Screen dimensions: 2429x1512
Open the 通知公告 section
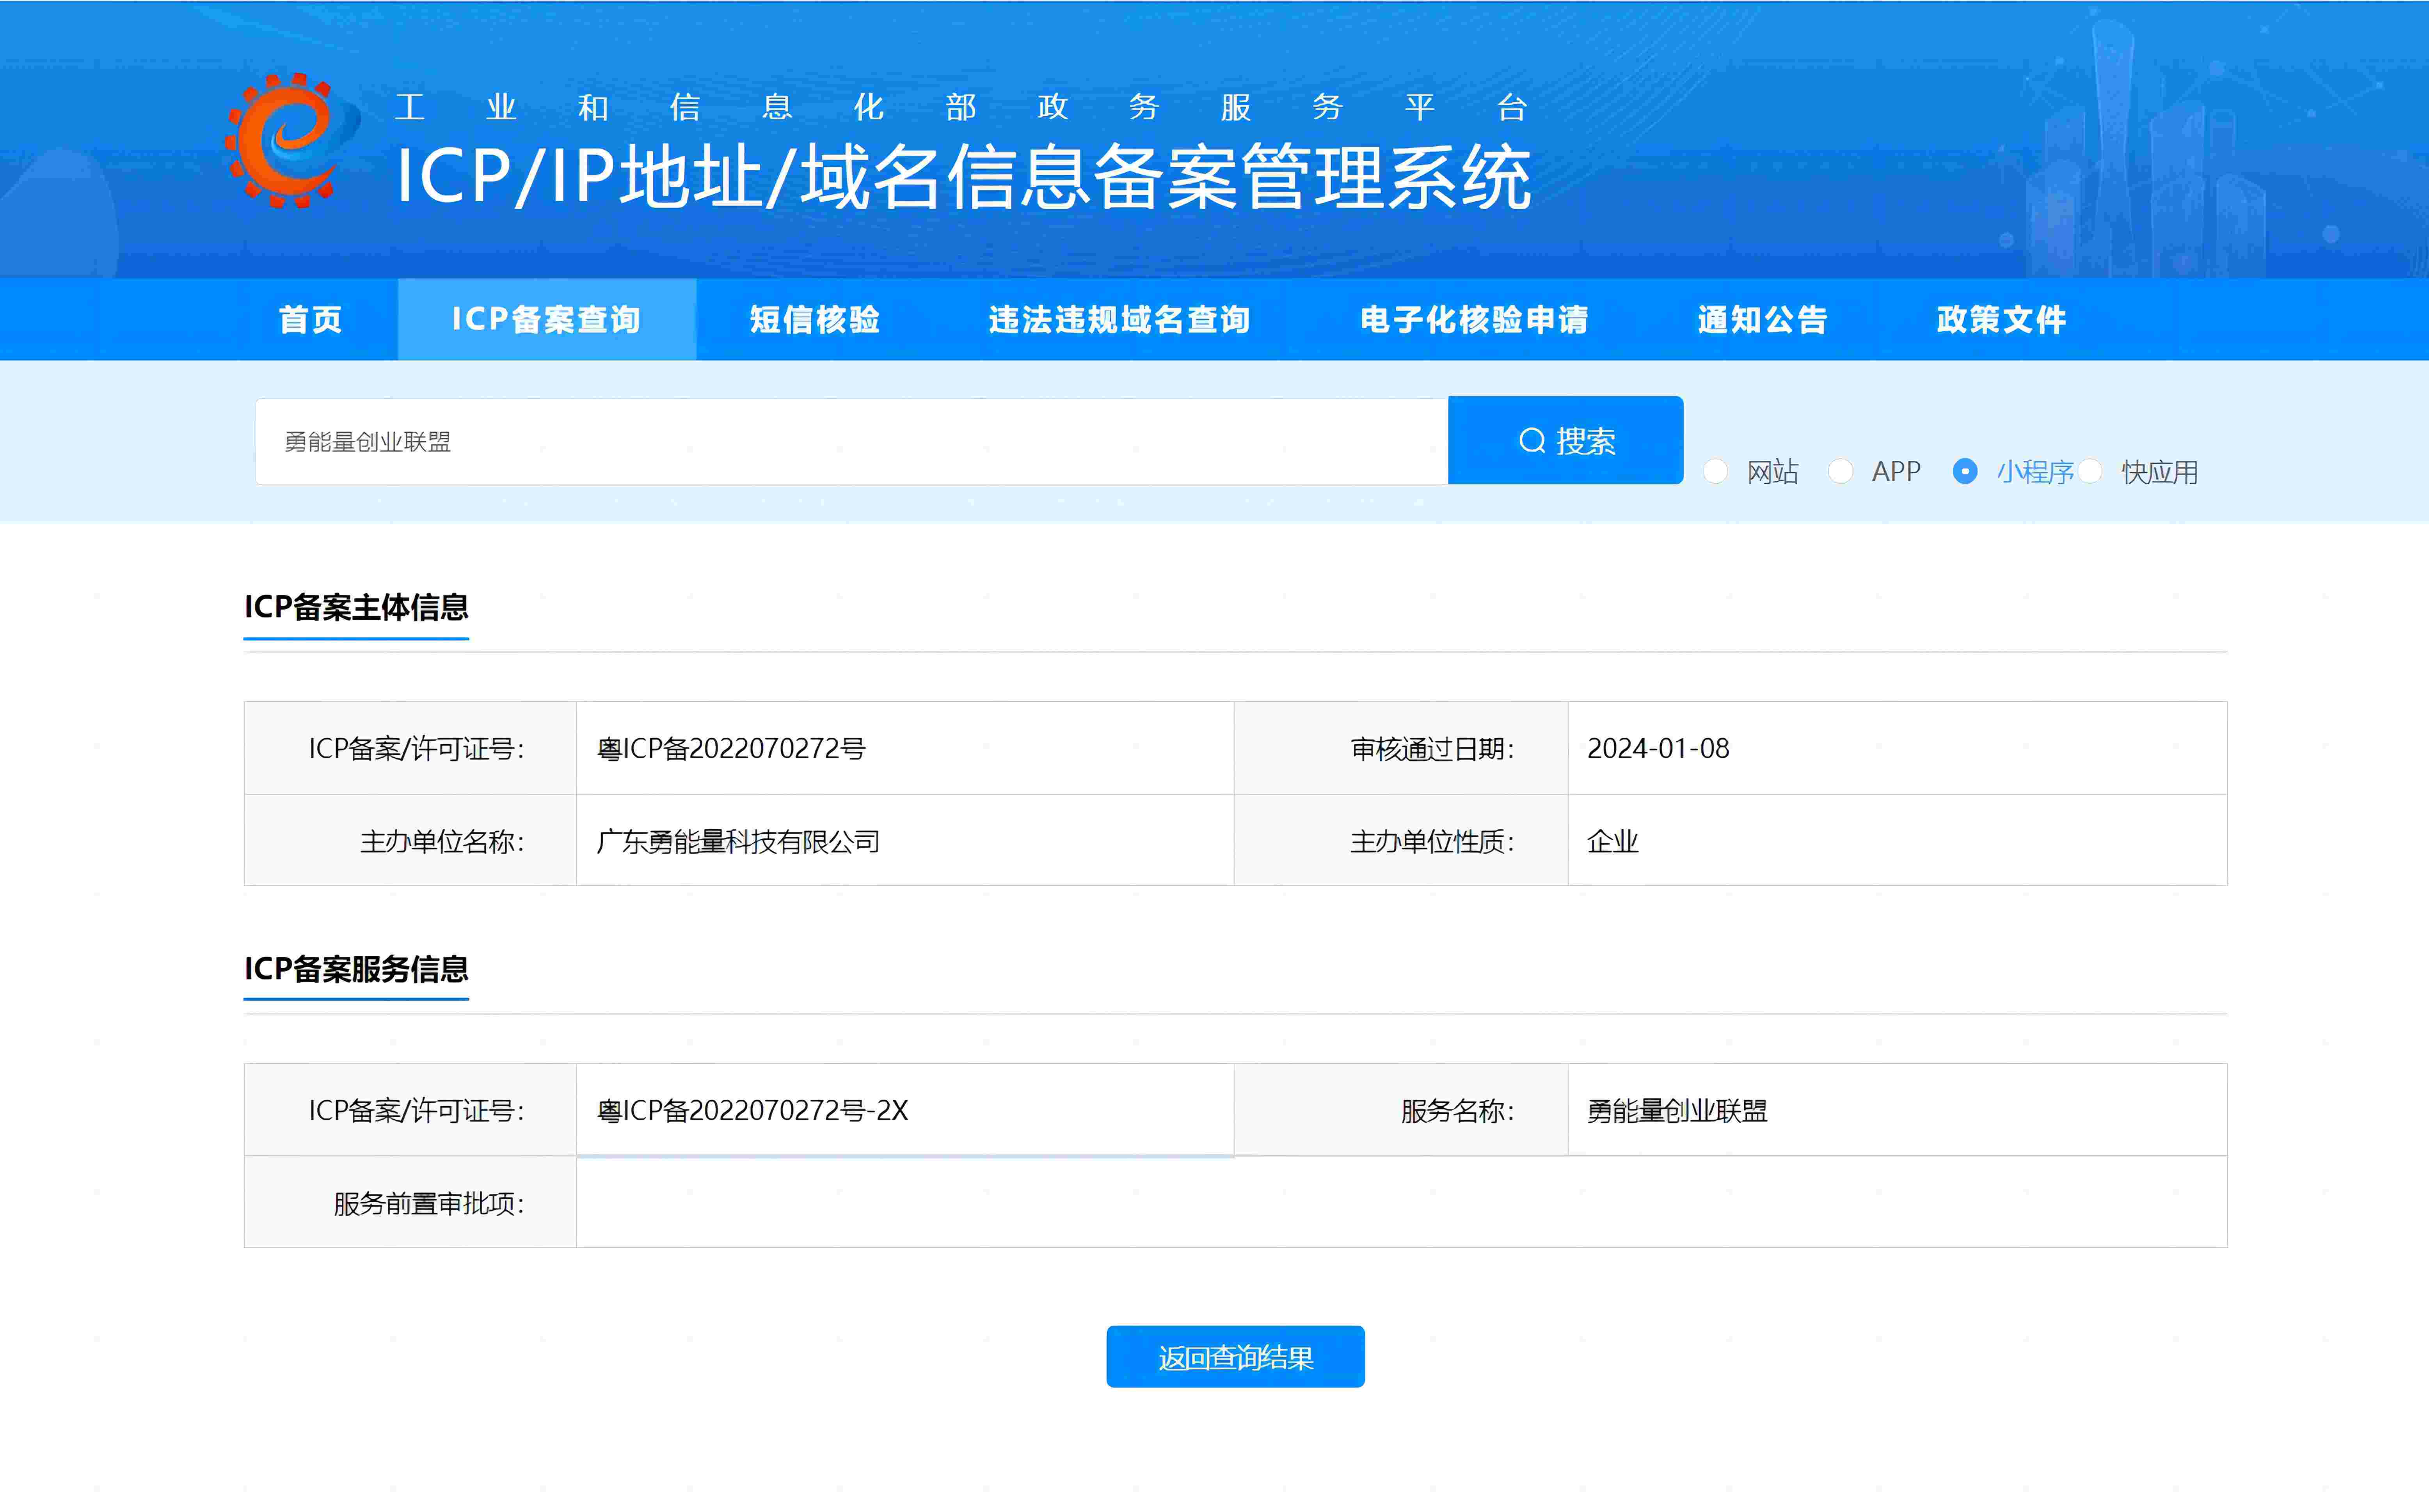pos(1762,320)
